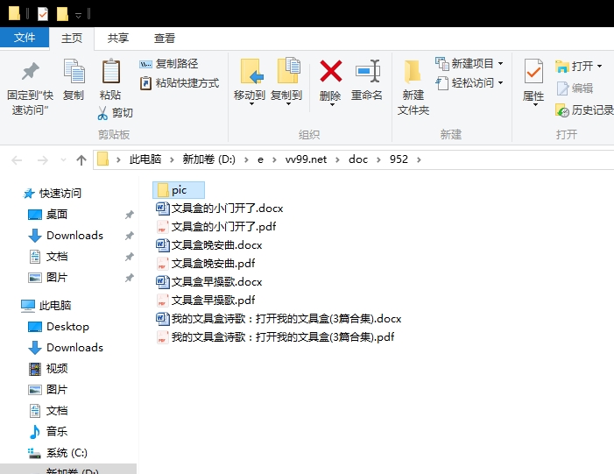Click 此电脑 in the address bar
Image resolution: width=614 pixels, height=474 pixels.
pos(145,159)
